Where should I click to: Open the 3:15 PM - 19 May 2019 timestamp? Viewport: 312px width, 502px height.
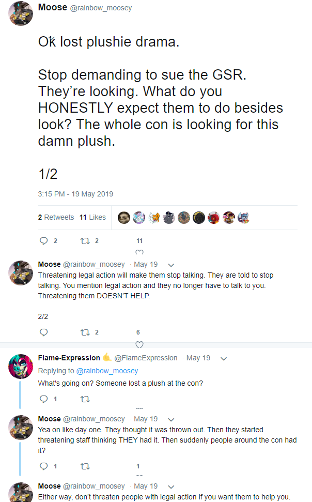tap(75, 194)
